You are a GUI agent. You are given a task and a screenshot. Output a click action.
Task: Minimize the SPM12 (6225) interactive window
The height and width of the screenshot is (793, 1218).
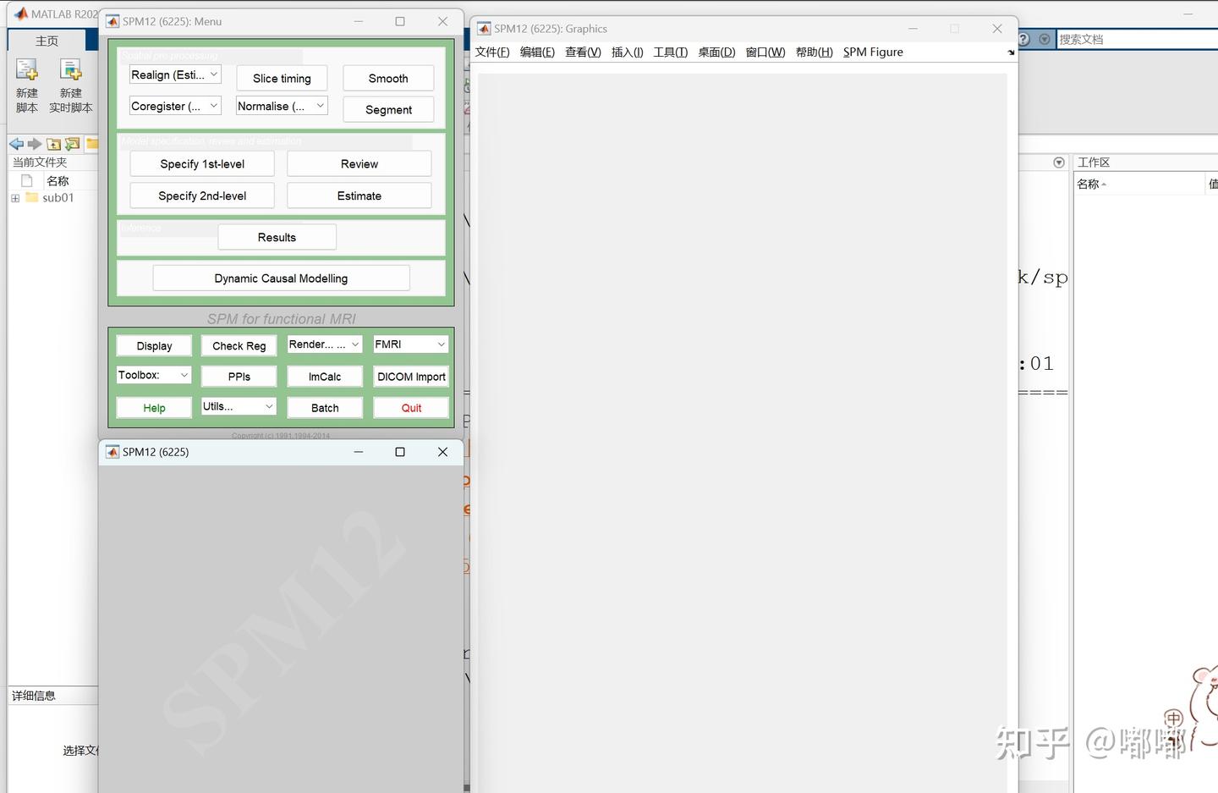(359, 452)
